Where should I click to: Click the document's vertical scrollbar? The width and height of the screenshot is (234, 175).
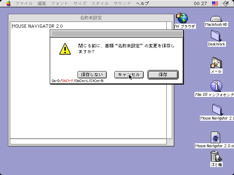(x=169, y=80)
